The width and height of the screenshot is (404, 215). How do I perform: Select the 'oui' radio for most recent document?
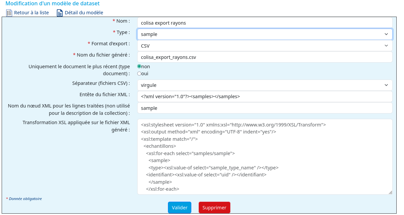click(140, 73)
